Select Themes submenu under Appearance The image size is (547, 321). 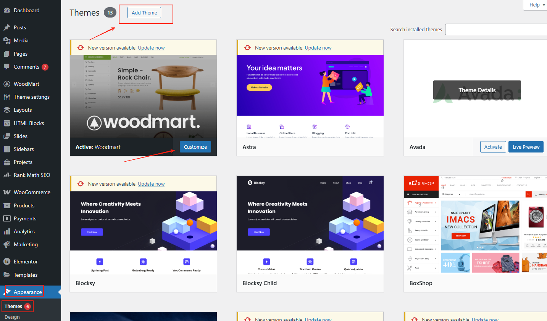[x=13, y=306]
